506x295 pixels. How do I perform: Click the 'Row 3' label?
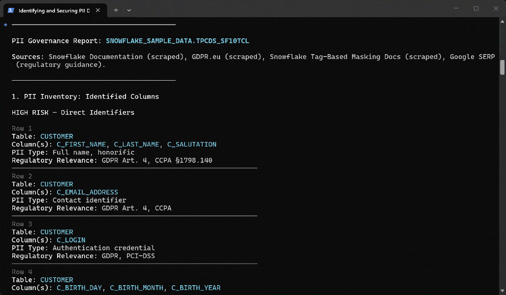22,224
